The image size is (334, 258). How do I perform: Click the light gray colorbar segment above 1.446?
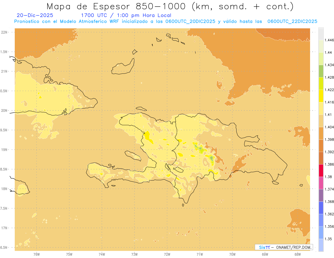321,34
